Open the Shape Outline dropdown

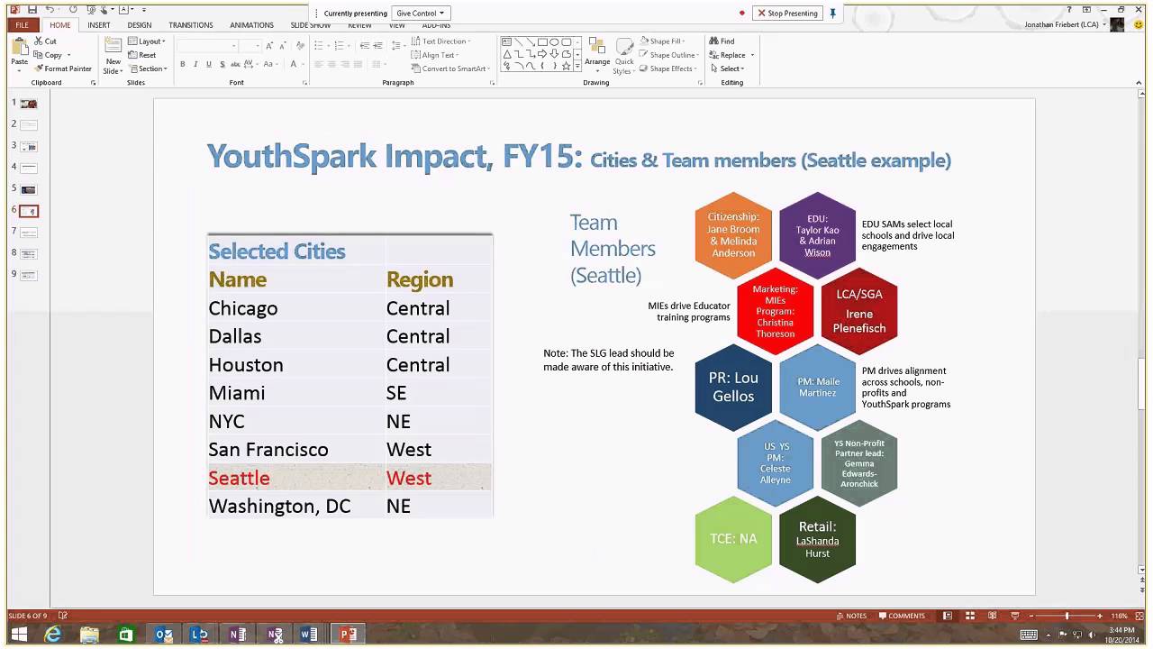coord(669,55)
